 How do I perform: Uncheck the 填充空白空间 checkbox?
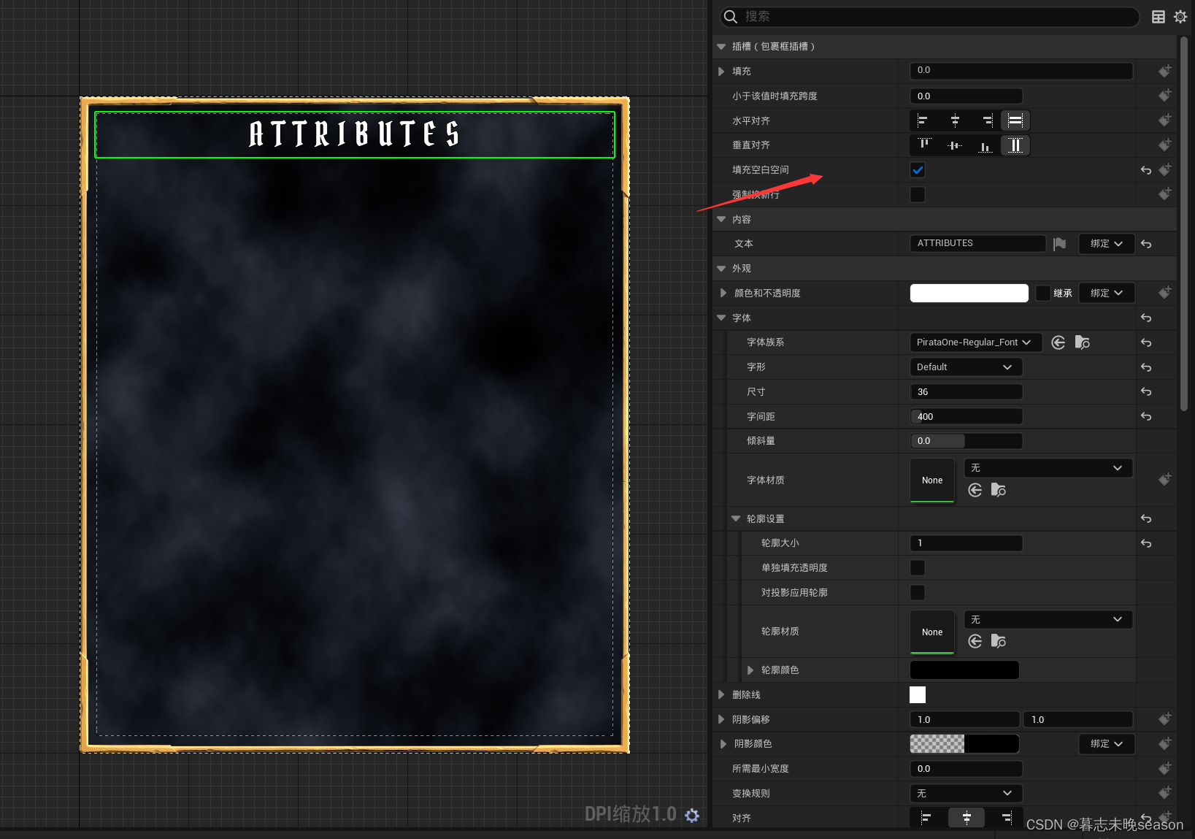click(x=918, y=170)
